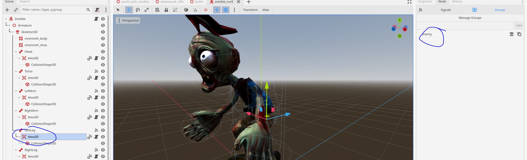Toggle visibility of Skeleton3D
Image resolution: width=527 pixels, height=160 pixels.
pyautogui.click(x=103, y=32)
